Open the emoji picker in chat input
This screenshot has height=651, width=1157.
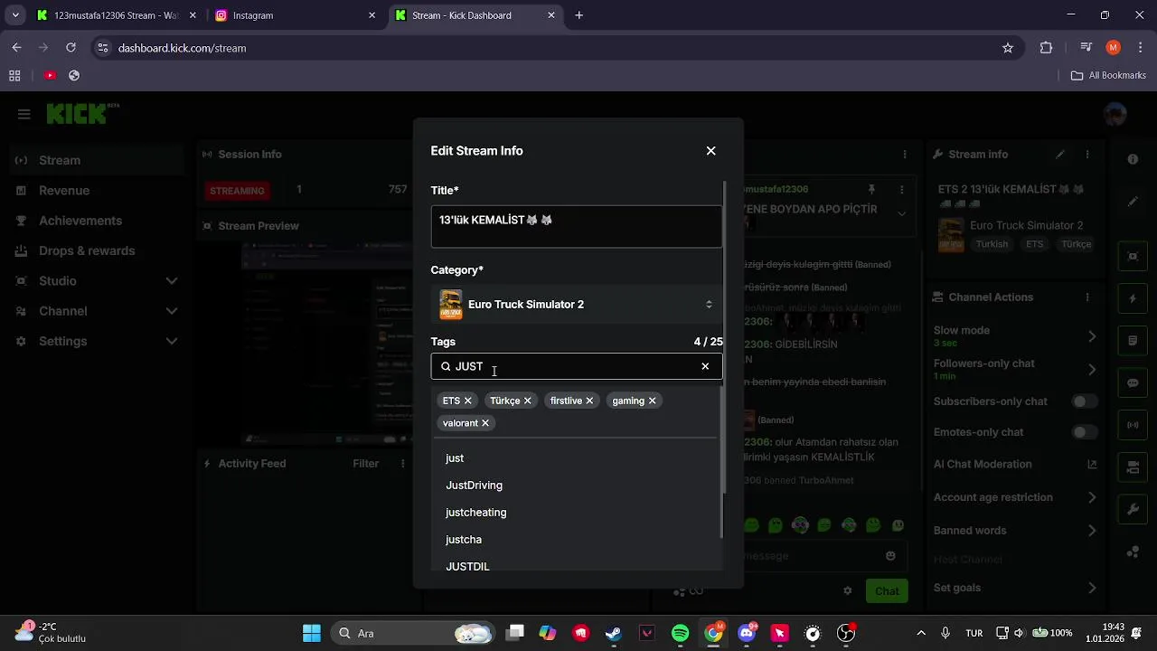click(891, 556)
